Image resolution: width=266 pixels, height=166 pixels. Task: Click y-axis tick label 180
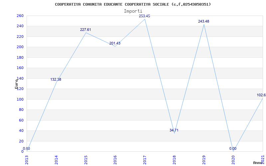(20, 57)
